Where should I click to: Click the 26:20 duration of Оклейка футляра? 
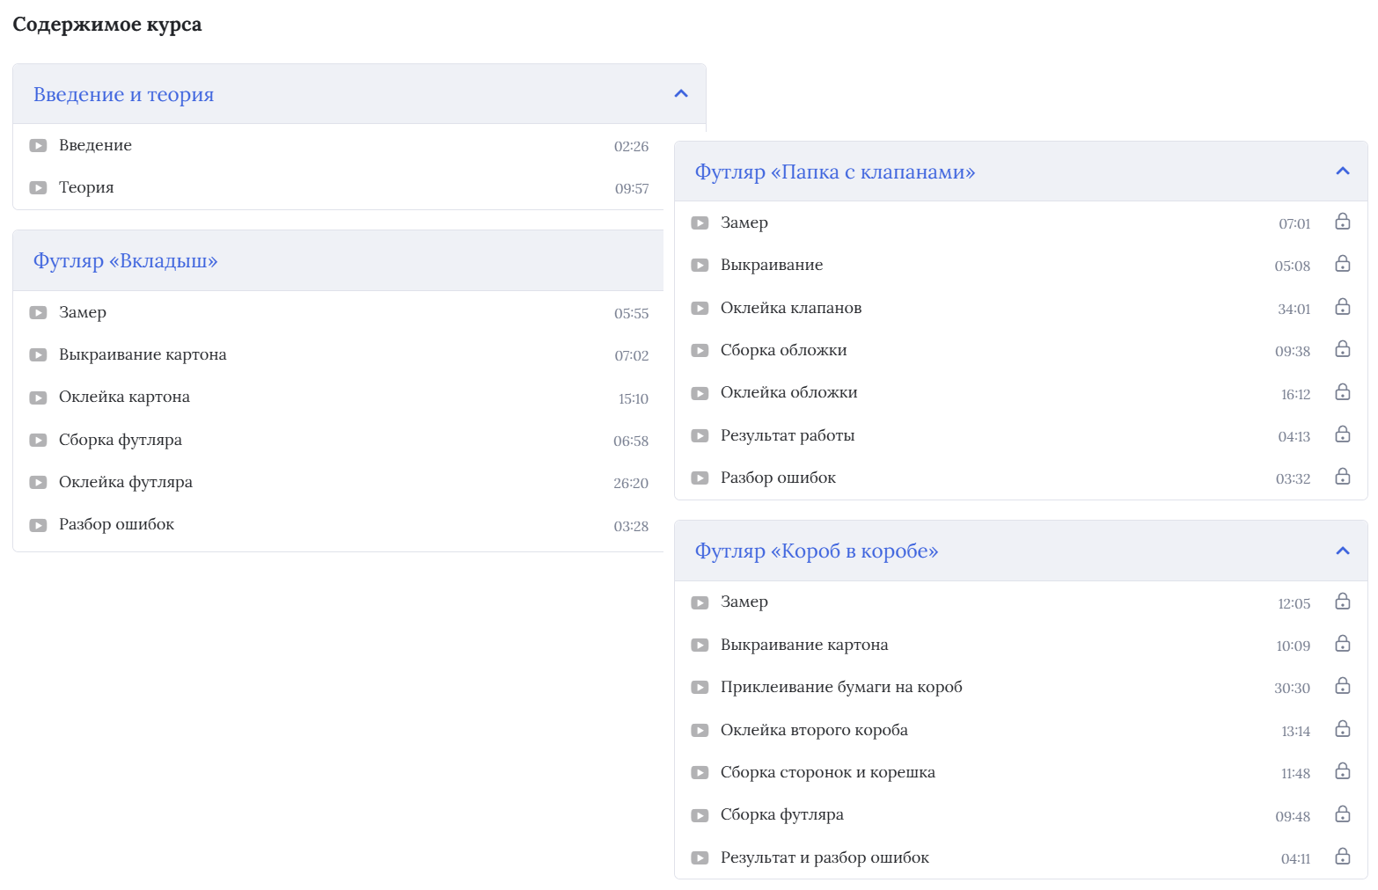point(631,484)
